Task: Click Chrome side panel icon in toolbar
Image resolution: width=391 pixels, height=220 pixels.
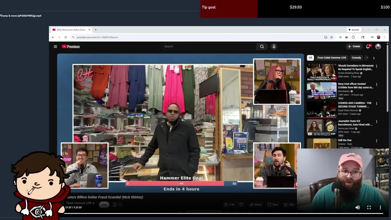Action: [363, 37]
